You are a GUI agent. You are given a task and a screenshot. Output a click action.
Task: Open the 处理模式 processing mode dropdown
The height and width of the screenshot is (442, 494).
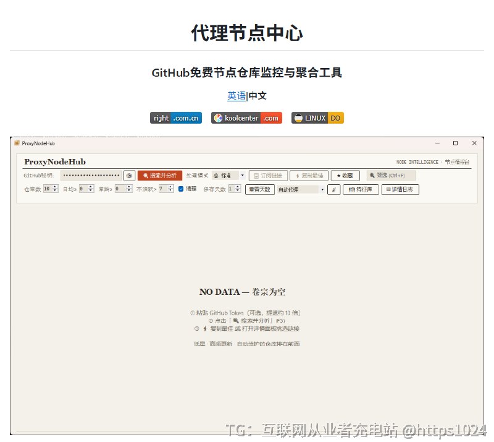228,176
